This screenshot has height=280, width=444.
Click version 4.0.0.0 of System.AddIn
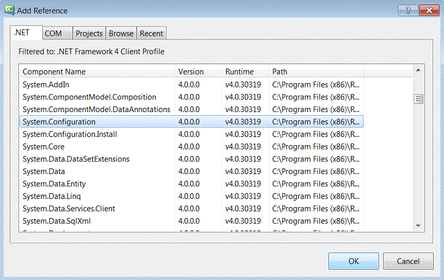click(x=189, y=84)
